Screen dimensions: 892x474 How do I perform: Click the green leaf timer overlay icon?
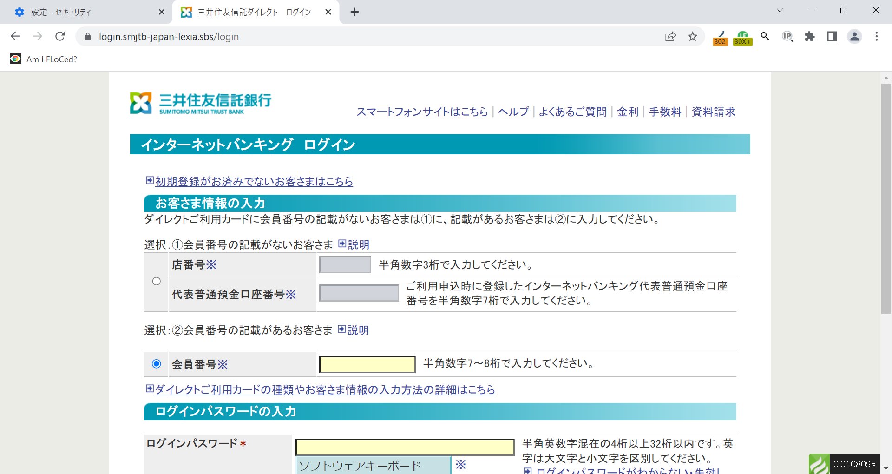819,464
